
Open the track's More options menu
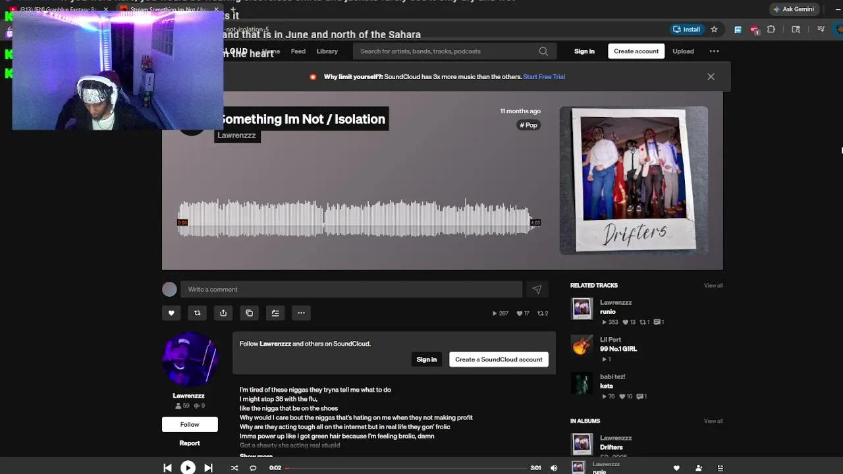click(301, 313)
